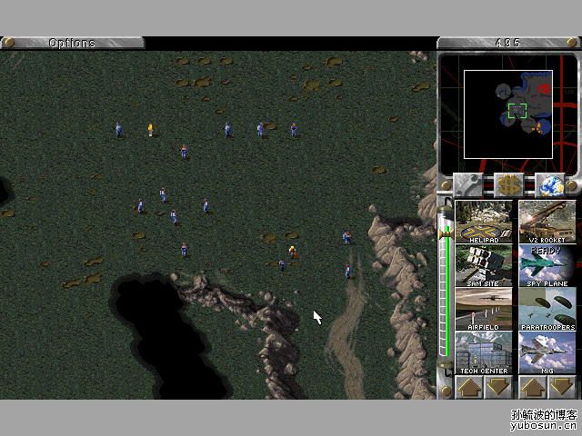Open the Map globe button
The width and height of the screenshot is (582, 436).
tap(549, 184)
